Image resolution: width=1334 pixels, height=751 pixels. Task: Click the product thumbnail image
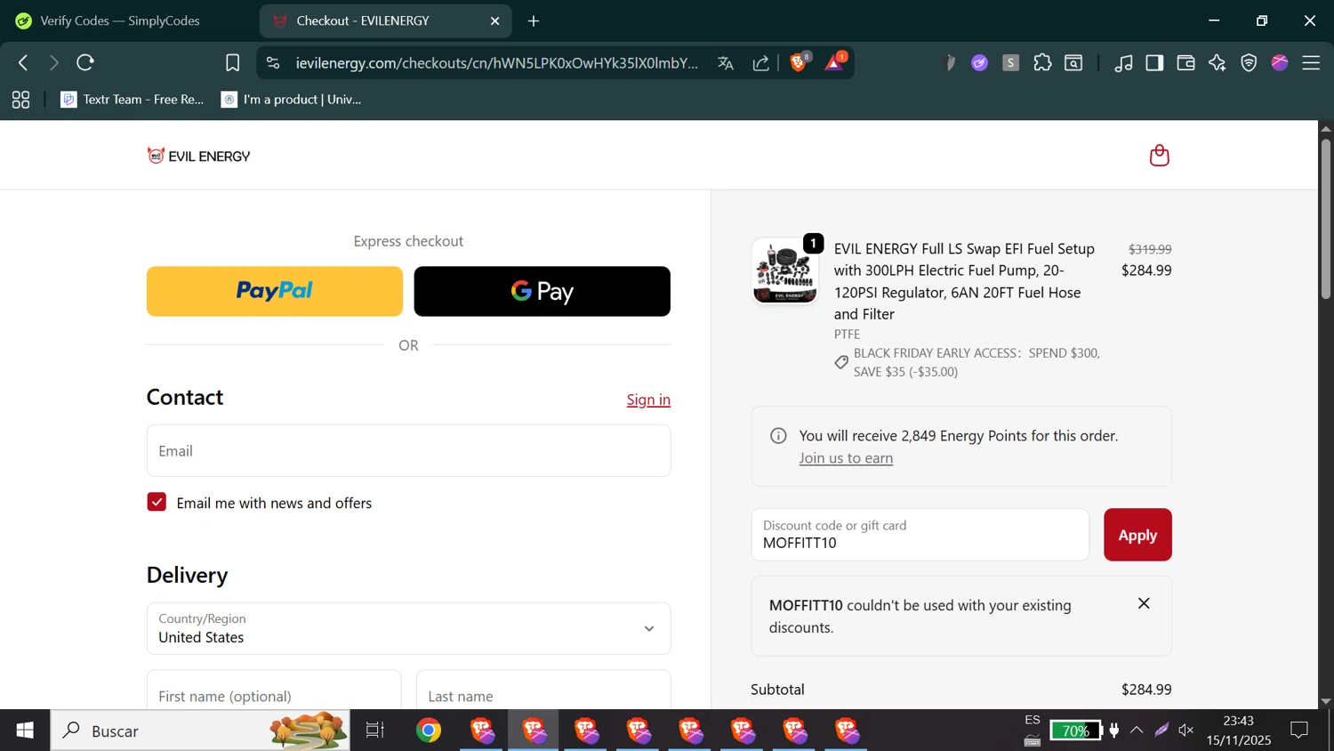tap(785, 271)
